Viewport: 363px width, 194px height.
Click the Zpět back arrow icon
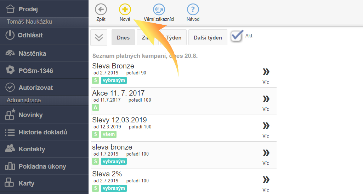click(x=101, y=10)
